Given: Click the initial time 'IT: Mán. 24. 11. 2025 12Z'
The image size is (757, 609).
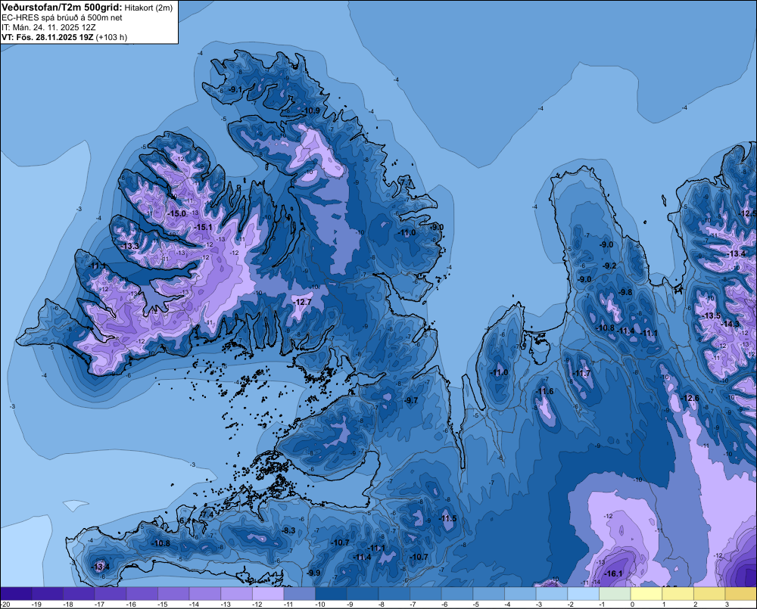Looking at the screenshot, I should coord(48,27).
